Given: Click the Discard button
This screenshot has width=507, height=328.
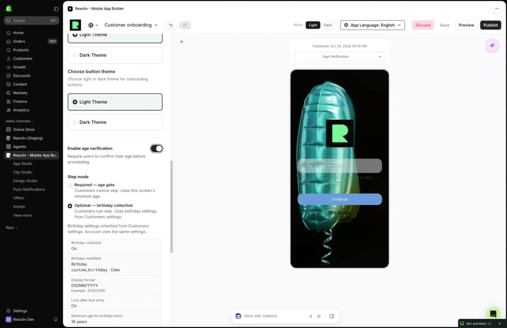Looking at the screenshot, I should click(423, 25).
